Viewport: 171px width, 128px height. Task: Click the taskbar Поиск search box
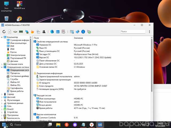27,125
